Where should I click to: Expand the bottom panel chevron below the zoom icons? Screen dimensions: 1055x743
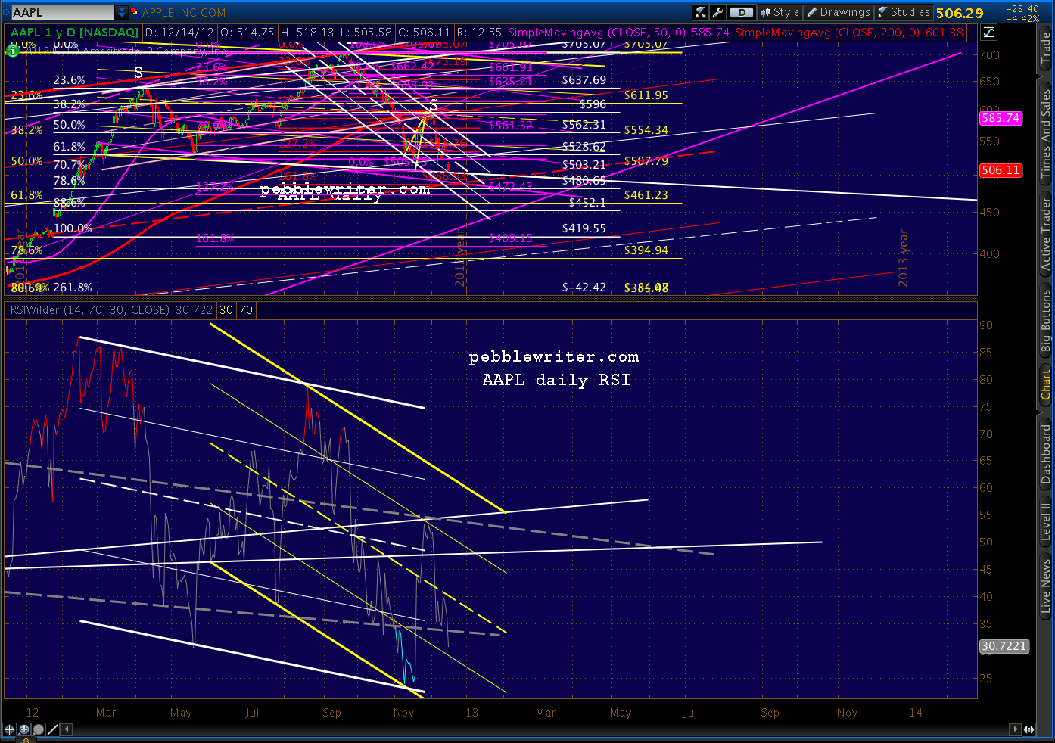coord(24,739)
